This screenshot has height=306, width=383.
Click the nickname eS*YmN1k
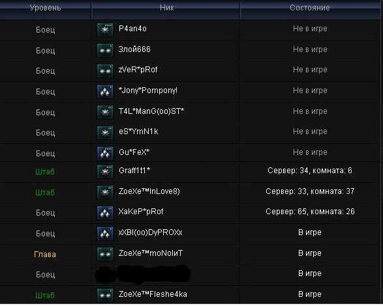pos(138,132)
